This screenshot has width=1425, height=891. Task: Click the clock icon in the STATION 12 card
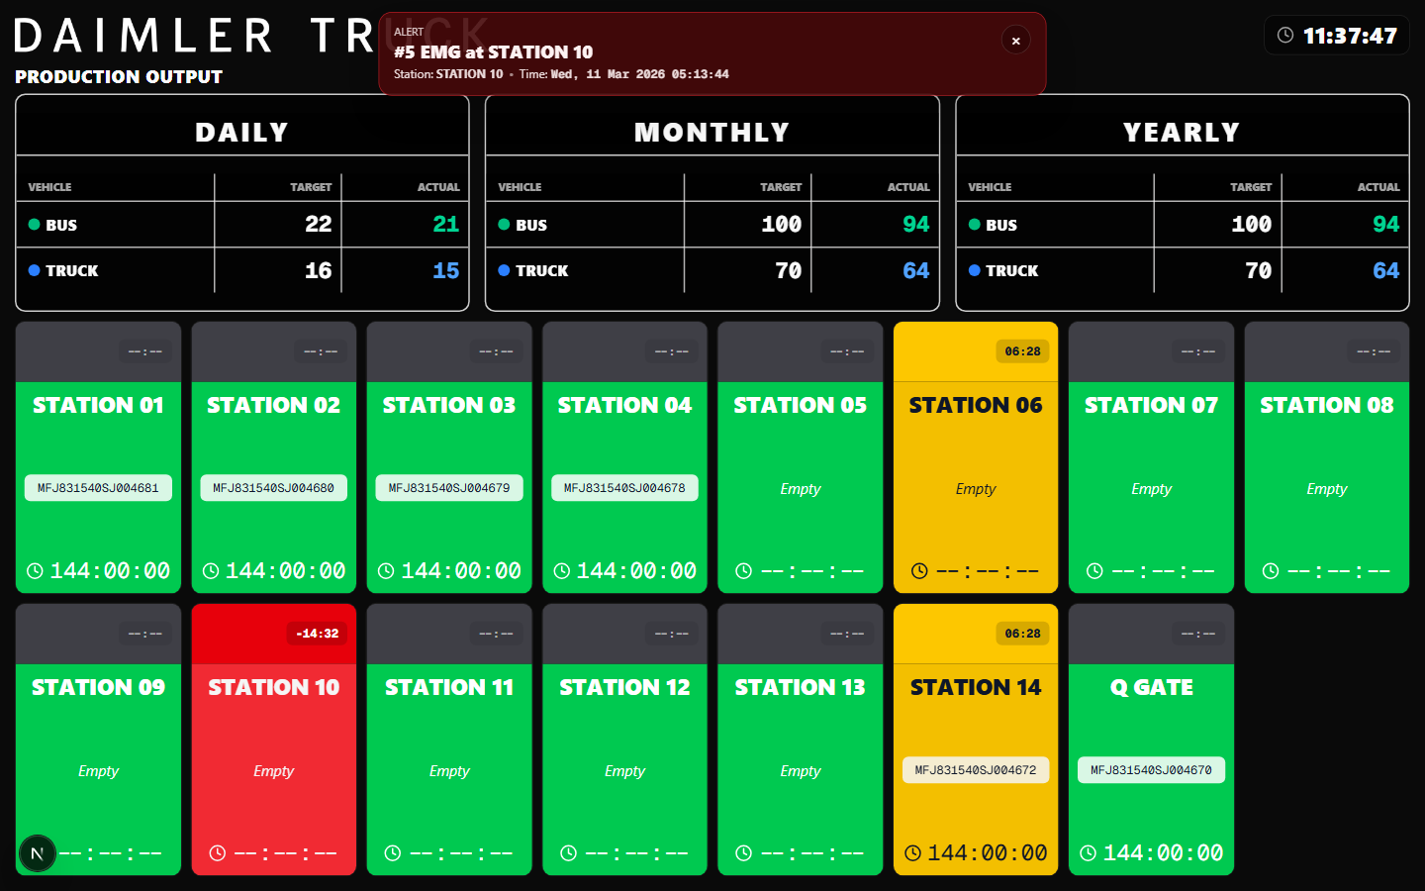(568, 853)
